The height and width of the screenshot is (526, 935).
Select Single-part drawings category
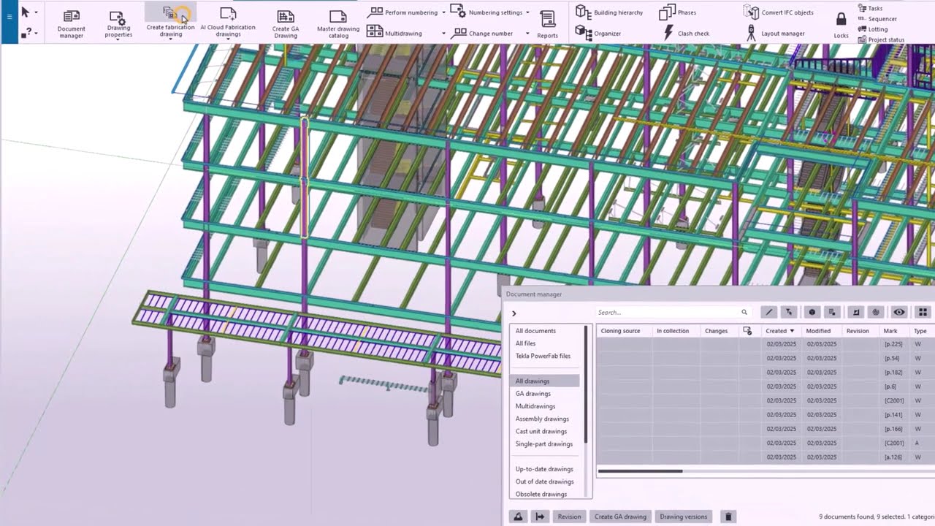point(544,443)
